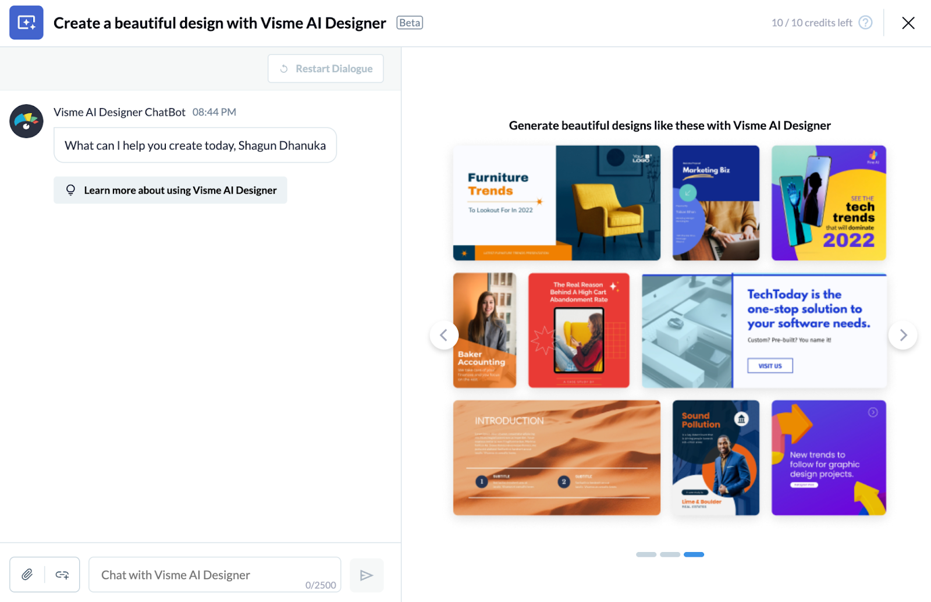Select the first carousel page indicator
This screenshot has width=931, height=602.
click(646, 554)
